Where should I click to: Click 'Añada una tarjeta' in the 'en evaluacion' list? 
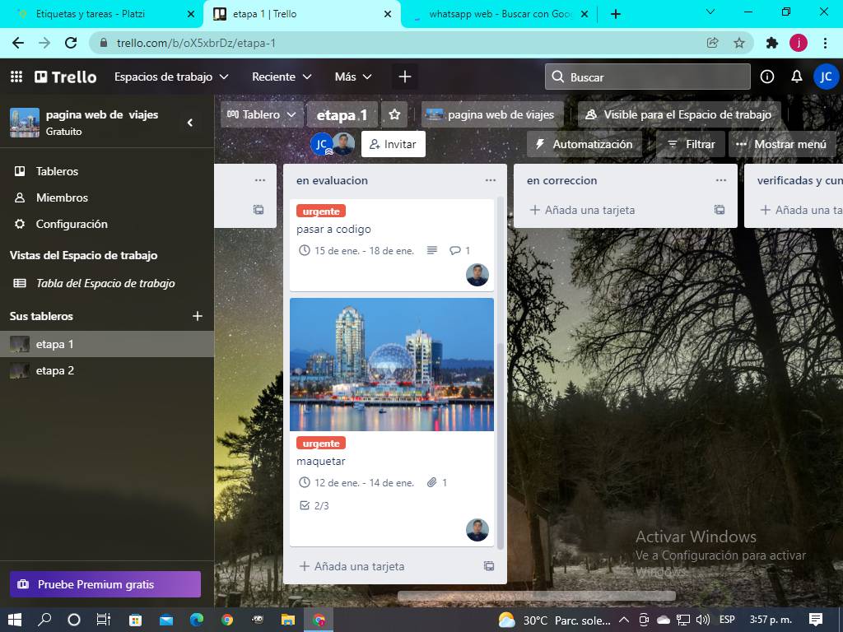[352, 566]
